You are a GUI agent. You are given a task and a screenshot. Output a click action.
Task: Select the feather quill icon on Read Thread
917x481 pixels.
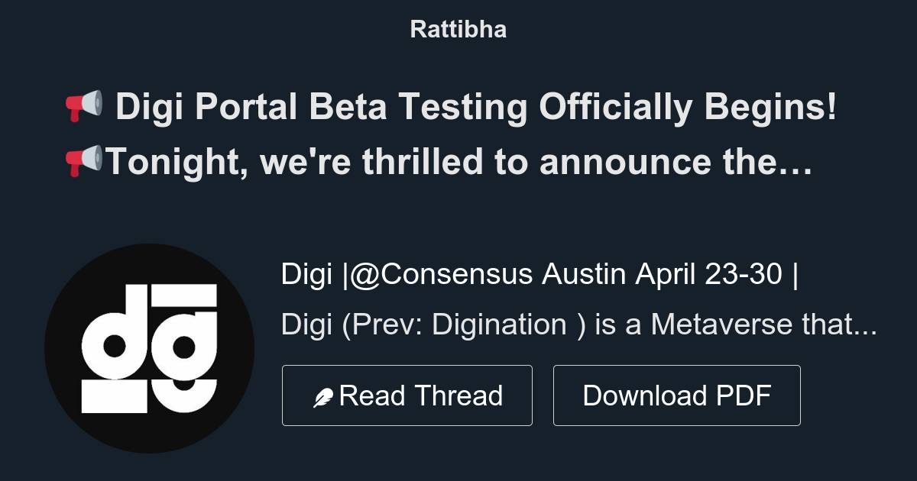(323, 395)
